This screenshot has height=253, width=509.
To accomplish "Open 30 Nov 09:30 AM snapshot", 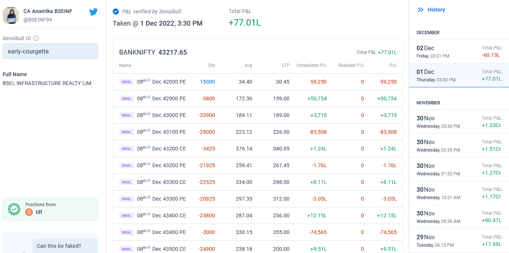I will coord(459,217).
